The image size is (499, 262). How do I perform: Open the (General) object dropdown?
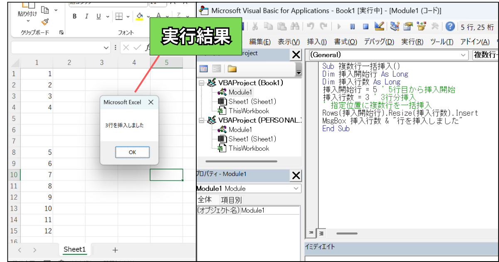pos(464,55)
